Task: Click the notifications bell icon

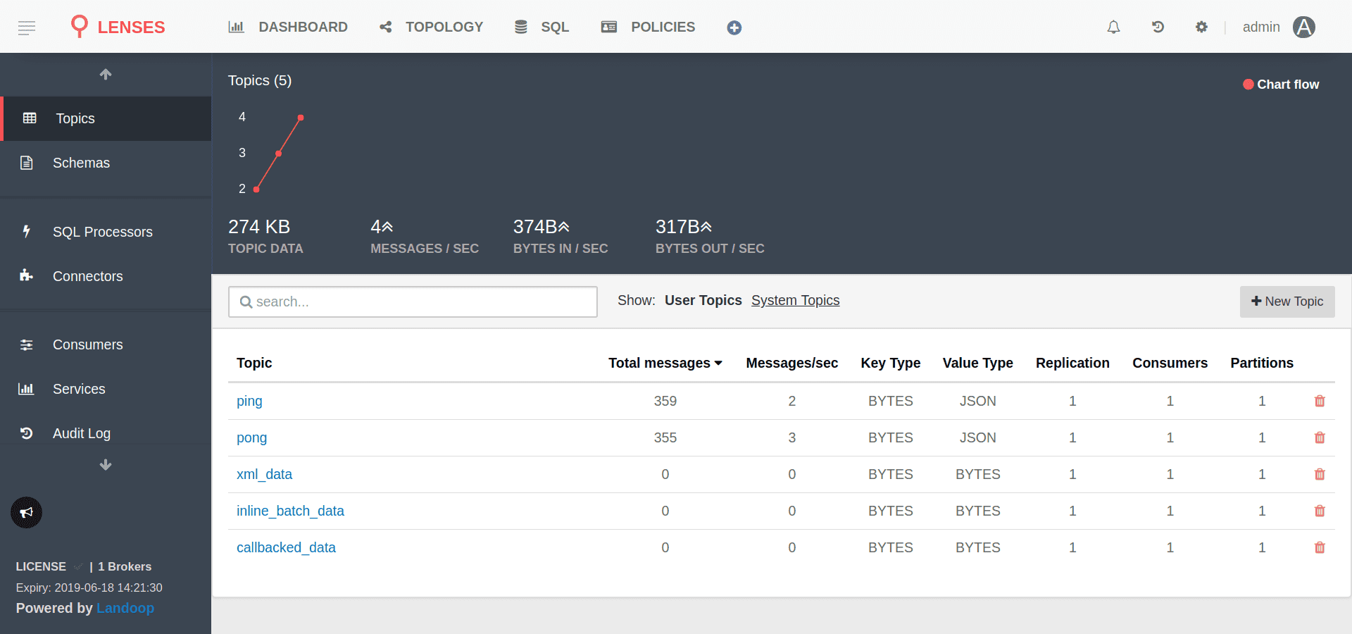Action: 1113,27
